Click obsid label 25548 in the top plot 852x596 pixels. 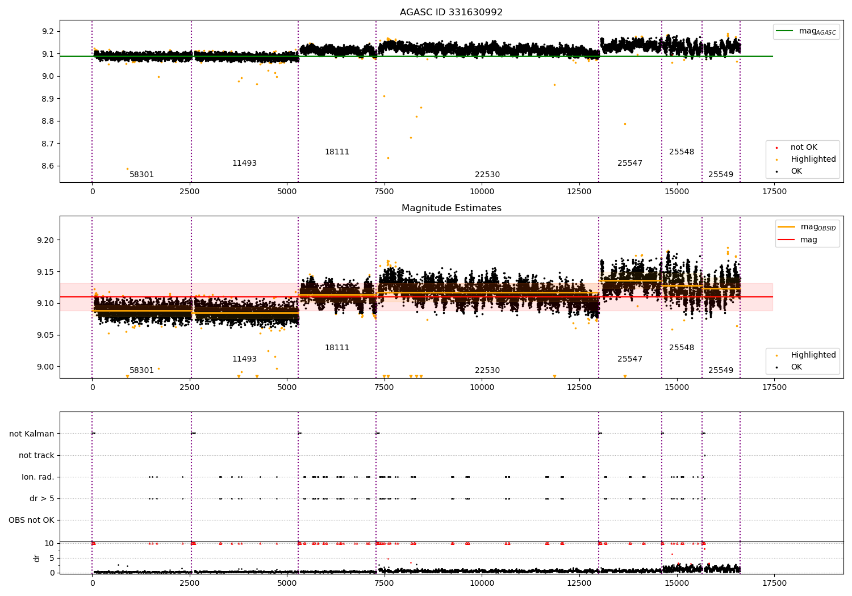[x=682, y=152]
